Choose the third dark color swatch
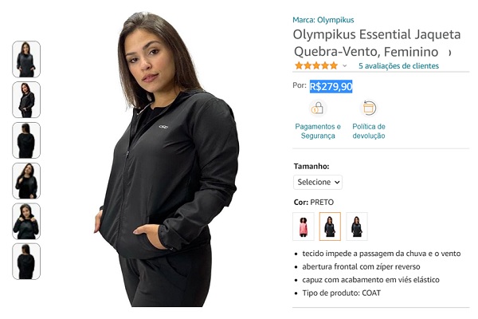Viewport: 478px width, 319px height. 357,226
